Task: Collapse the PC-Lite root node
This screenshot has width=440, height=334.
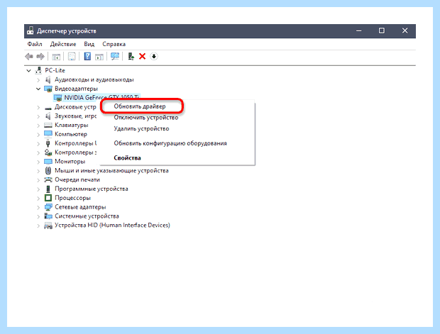Action: click(x=28, y=71)
